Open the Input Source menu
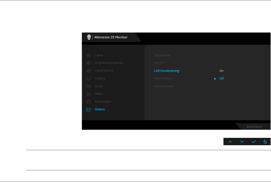Image resolution: width=271 pixels, height=182 pixels. [x=104, y=70]
